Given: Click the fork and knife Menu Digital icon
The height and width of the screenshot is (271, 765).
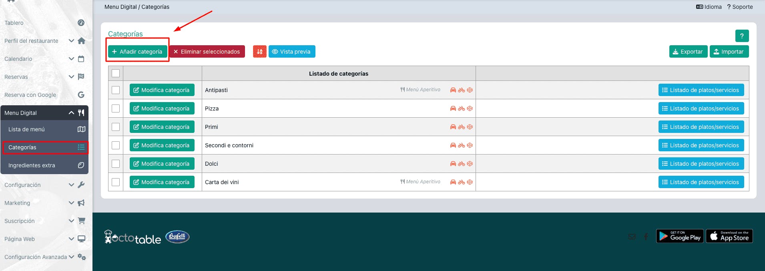Looking at the screenshot, I should (x=81, y=113).
